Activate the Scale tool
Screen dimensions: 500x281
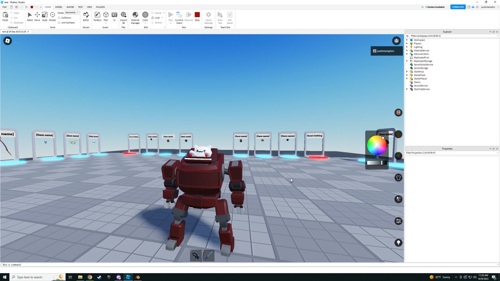(x=45, y=16)
